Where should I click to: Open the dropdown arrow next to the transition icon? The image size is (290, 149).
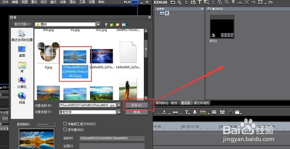pos(181,113)
